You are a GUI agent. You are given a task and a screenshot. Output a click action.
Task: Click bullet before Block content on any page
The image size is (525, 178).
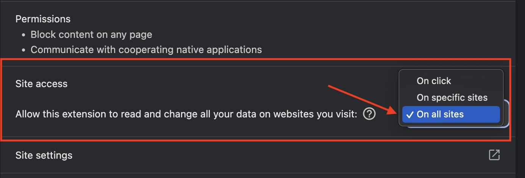point(24,35)
